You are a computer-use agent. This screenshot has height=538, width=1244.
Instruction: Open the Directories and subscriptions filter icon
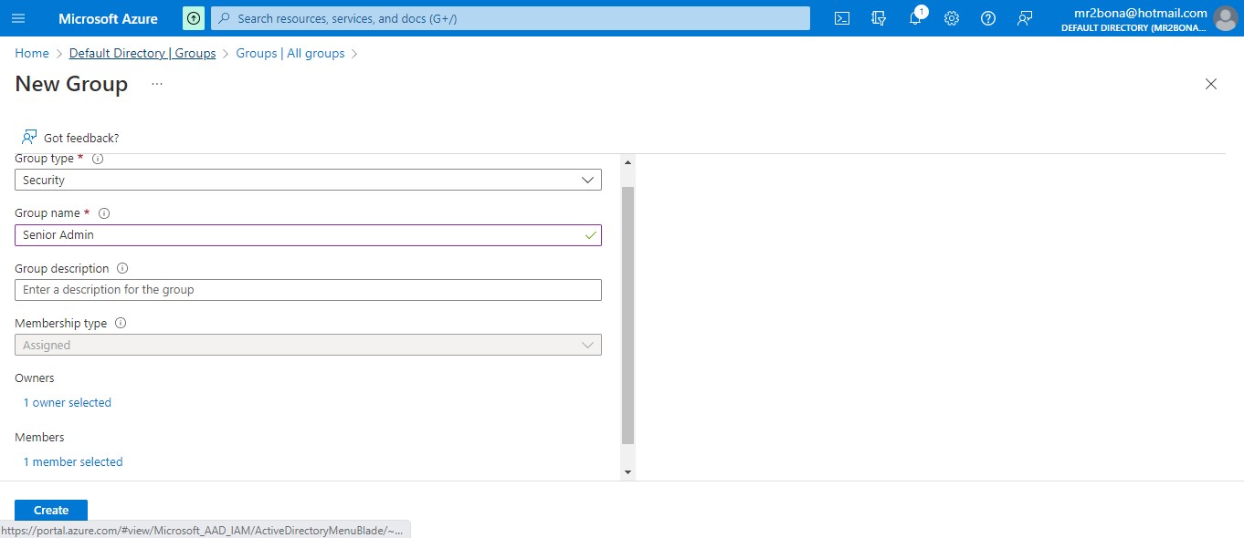878,18
